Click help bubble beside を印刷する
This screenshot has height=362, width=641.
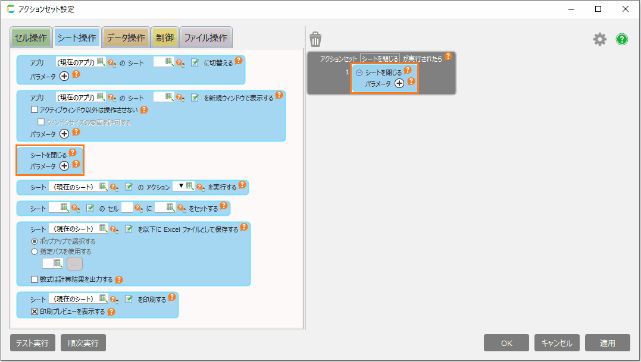tap(172, 297)
